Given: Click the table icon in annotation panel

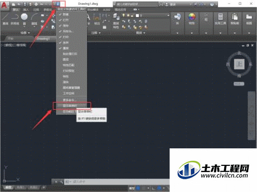Looking at the screenshot, I should click(104, 27).
